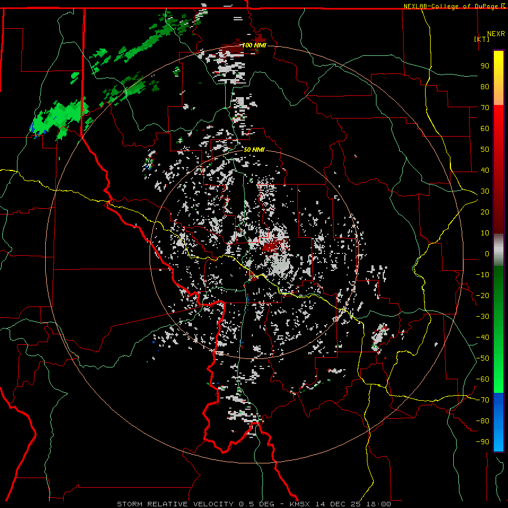
Task: Click the 50 value on the velocity scale
Action: click(485, 150)
